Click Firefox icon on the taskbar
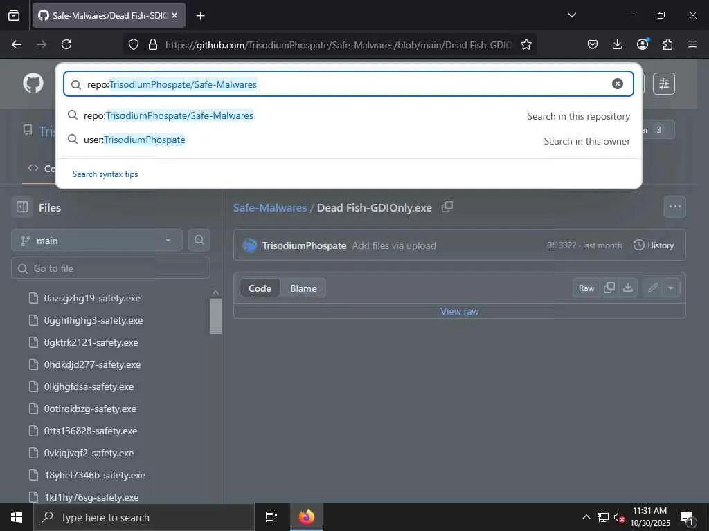The width and height of the screenshot is (709, 531). point(306,517)
